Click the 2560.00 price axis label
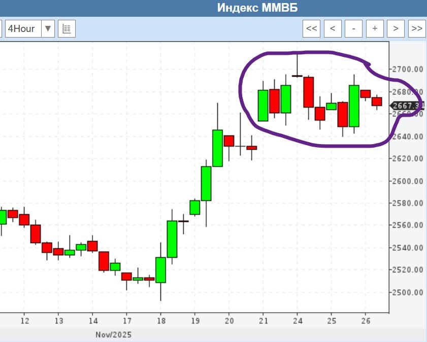Viewport: 427px width, 342px height. click(x=407, y=225)
